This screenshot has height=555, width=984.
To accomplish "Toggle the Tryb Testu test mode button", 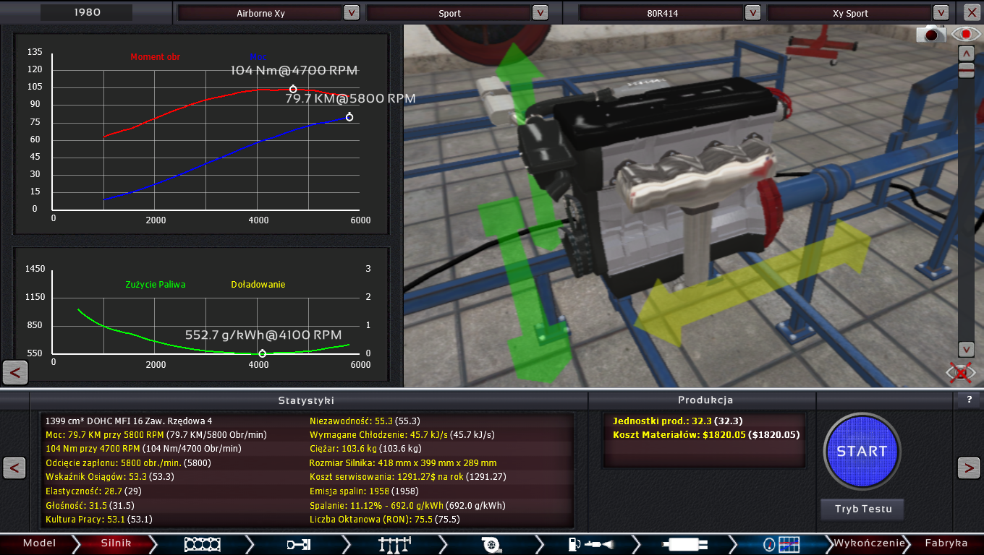I will (x=862, y=509).
